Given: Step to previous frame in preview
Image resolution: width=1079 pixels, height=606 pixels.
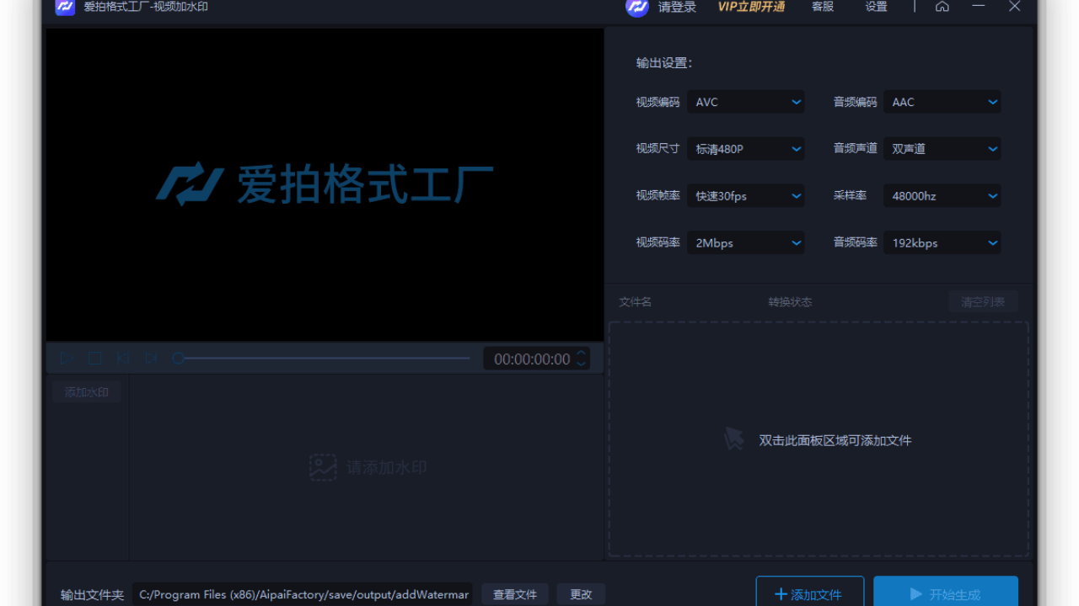Looking at the screenshot, I should pos(122,358).
